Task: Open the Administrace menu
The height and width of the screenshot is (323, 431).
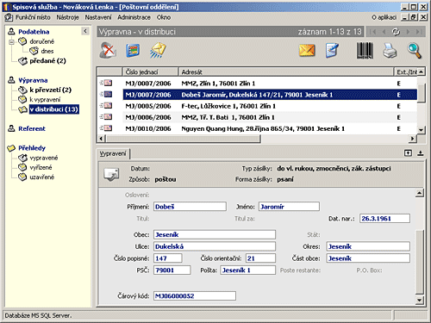Action: click(x=134, y=17)
